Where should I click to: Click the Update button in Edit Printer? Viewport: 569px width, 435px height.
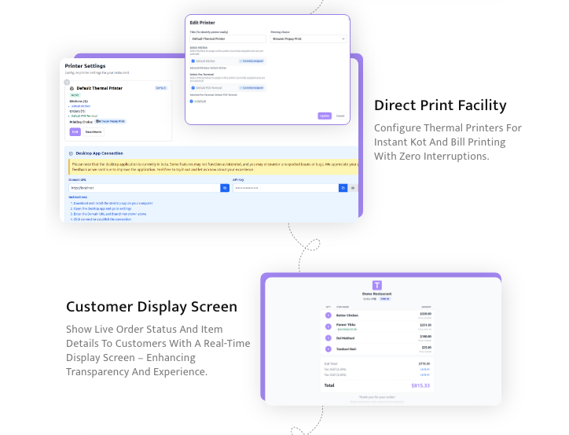(x=325, y=115)
